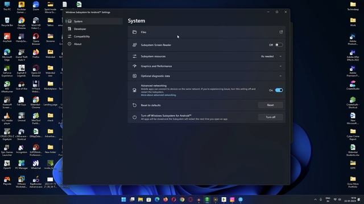Select God of War desktop shortcut
The image size is (364, 204).
22,86
